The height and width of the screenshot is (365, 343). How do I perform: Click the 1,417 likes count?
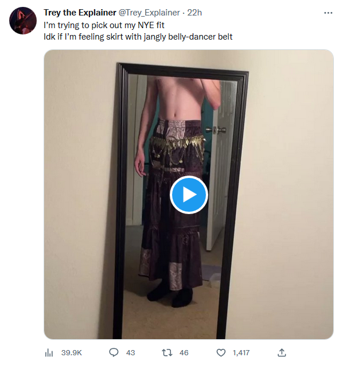point(241,353)
